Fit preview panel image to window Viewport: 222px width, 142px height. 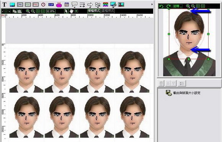pos(198,6)
